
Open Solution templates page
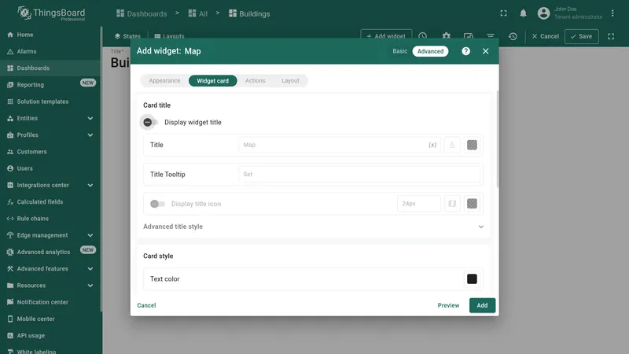[x=42, y=101]
